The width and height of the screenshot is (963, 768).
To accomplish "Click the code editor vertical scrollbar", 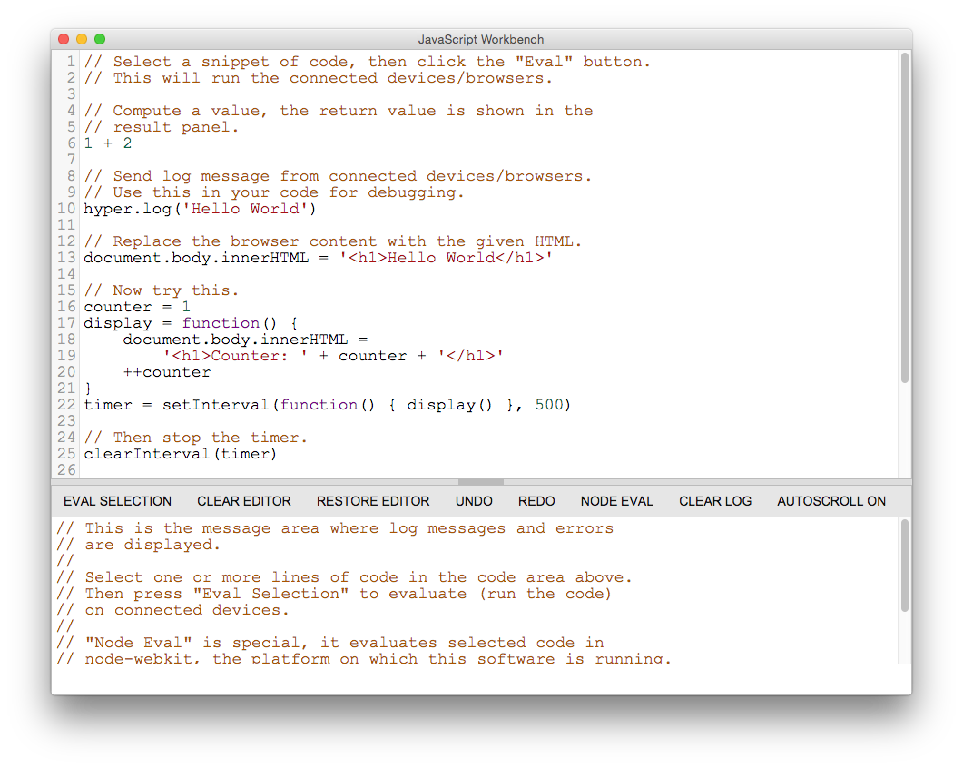I will 904,218.
